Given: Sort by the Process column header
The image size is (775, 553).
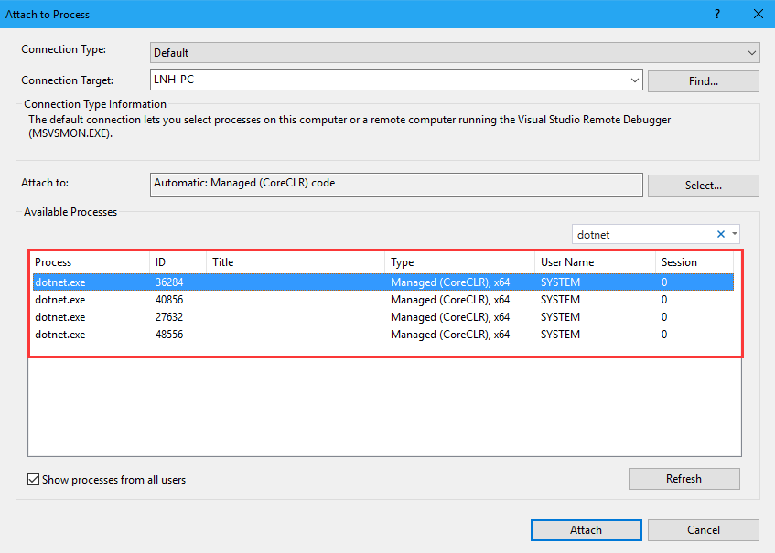Looking at the screenshot, I should click(x=90, y=262).
